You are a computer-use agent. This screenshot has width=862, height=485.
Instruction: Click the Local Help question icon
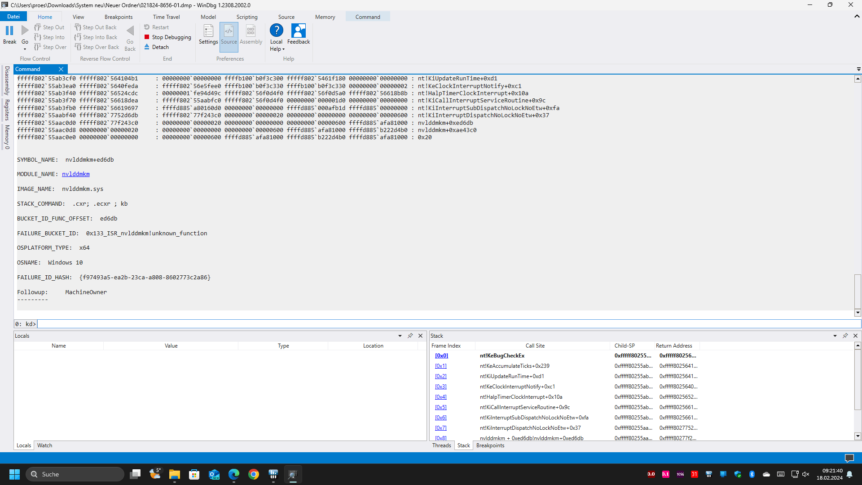tap(276, 31)
